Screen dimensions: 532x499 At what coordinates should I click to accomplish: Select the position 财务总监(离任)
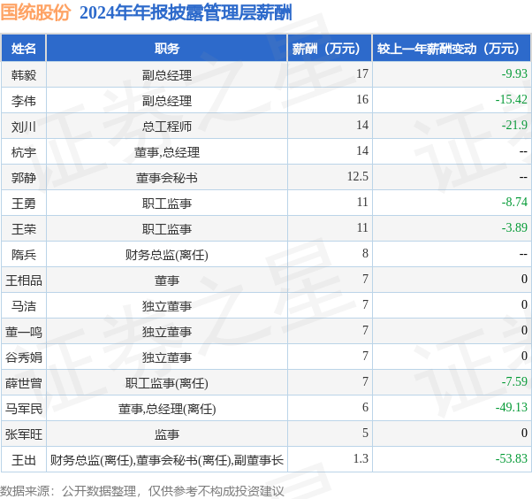tap(167, 255)
